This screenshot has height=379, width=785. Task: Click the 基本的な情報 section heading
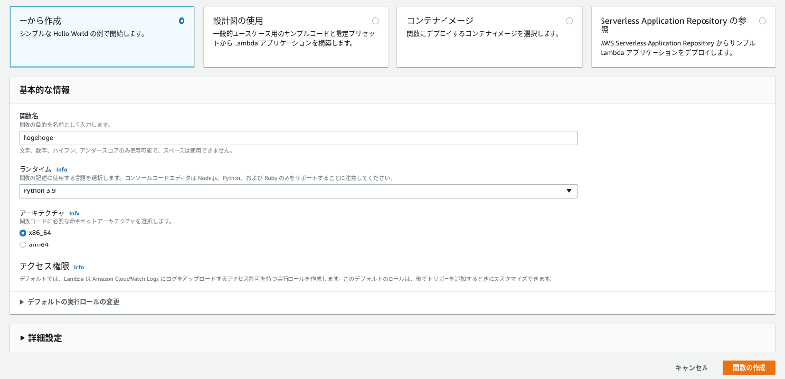coord(44,90)
